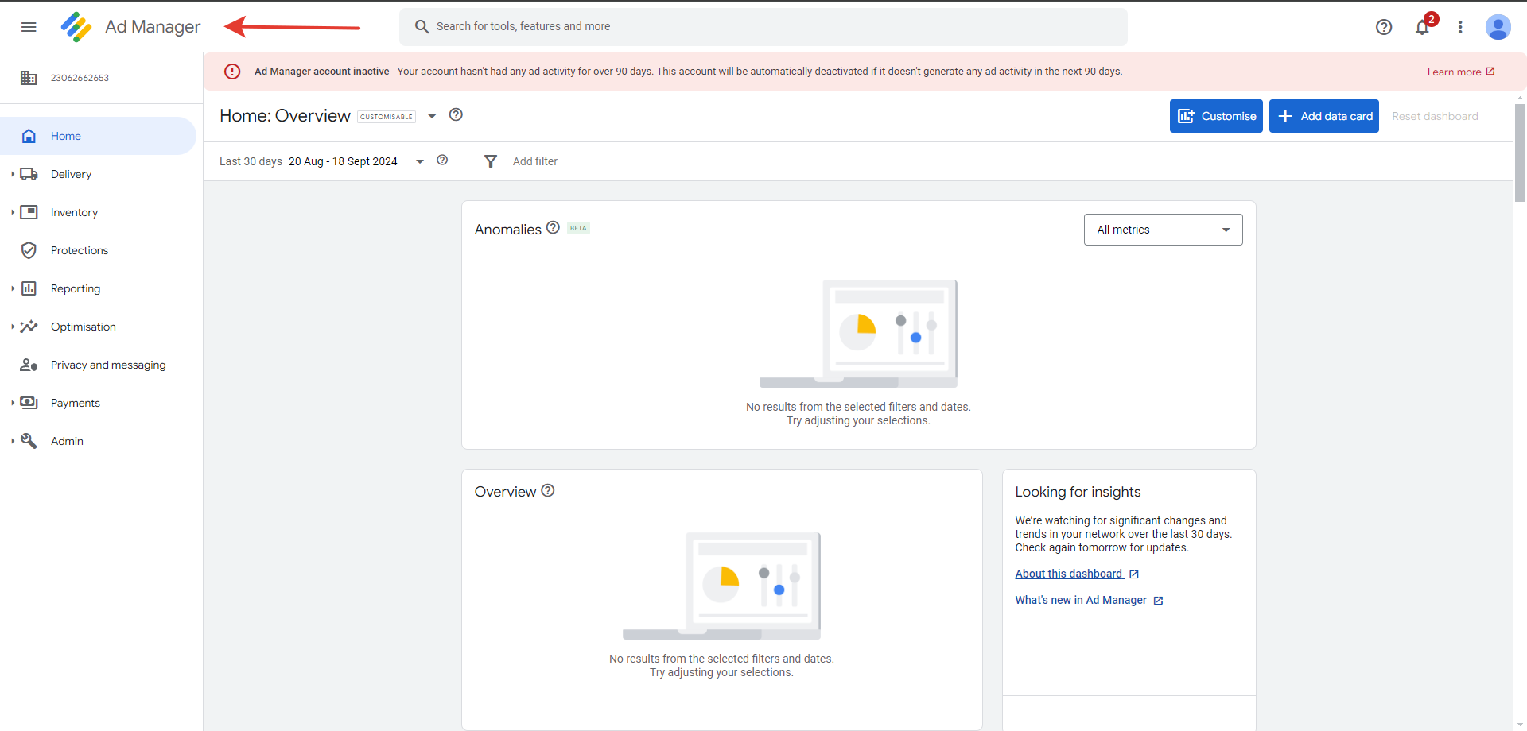
Task: Expand the Reporting menu arrow
Action: coord(13,288)
